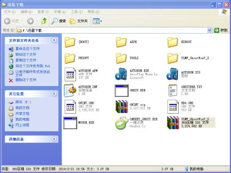The image size is (231, 173).
Task: Select the PESOFT folder icon
Action: (x=70, y=58)
